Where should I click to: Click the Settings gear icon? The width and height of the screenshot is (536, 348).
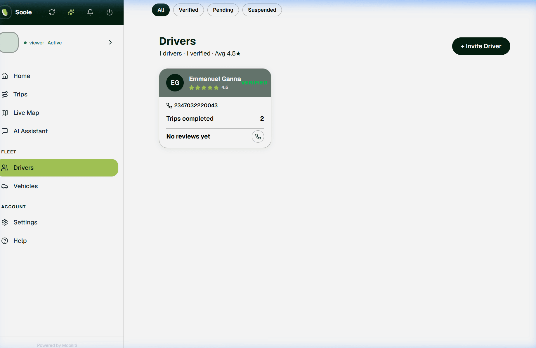(x=5, y=222)
